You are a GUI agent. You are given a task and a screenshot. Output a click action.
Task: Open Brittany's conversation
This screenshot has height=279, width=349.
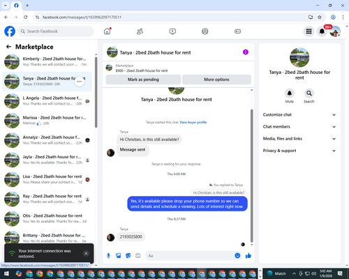(47, 238)
